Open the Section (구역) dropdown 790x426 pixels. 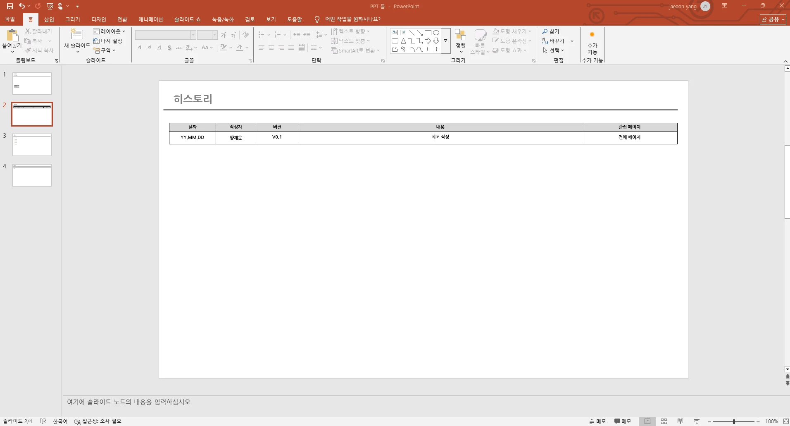point(105,50)
